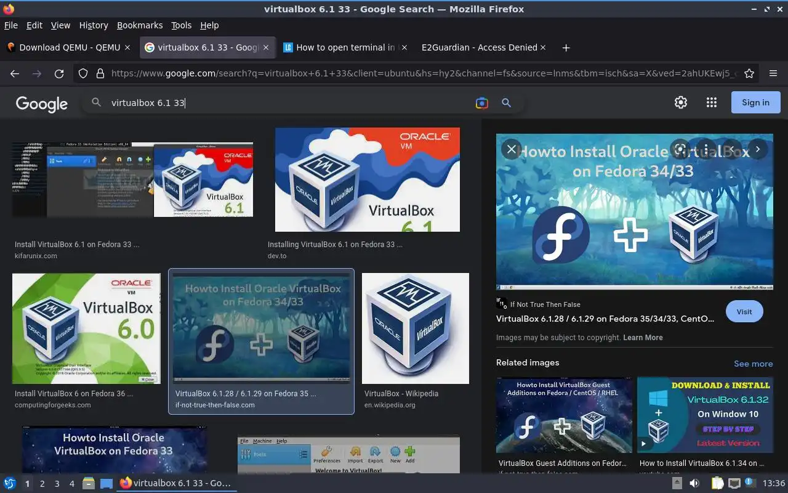Search preview image with Google Lens
The height and width of the screenshot is (493, 788).
pyautogui.click(x=680, y=149)
